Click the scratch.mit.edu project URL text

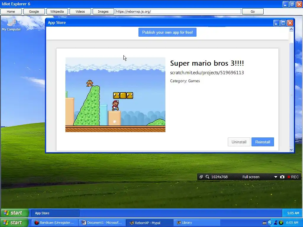[x=207, y=73]
